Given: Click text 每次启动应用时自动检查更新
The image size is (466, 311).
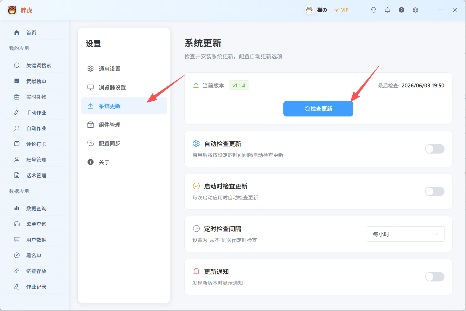Looking at the screenshot, I should (225, 198).
